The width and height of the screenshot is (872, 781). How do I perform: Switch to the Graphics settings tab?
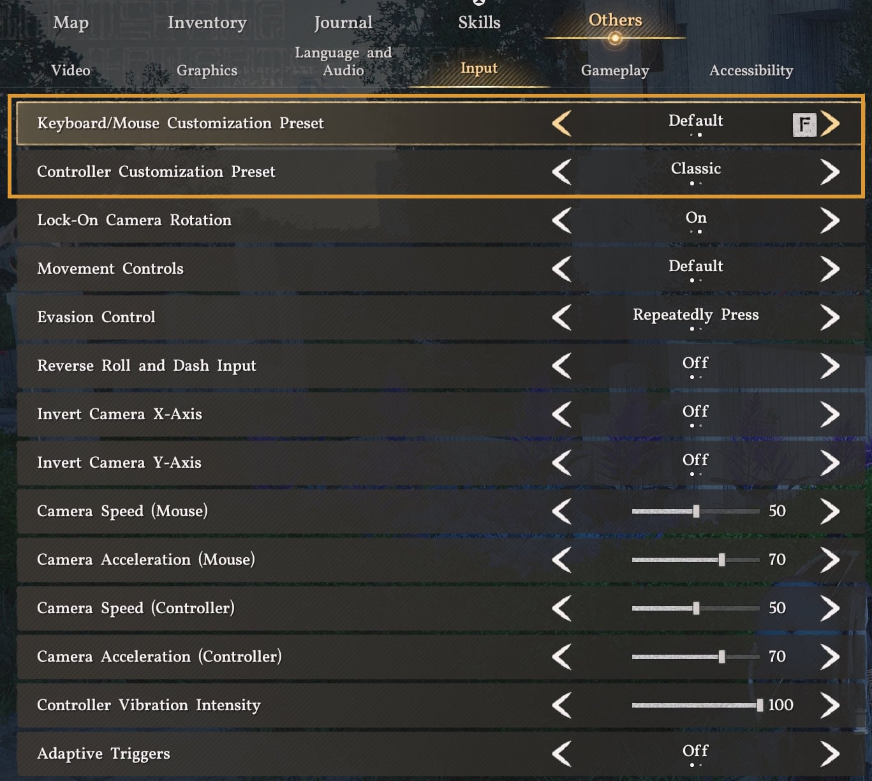coord(207,70)
